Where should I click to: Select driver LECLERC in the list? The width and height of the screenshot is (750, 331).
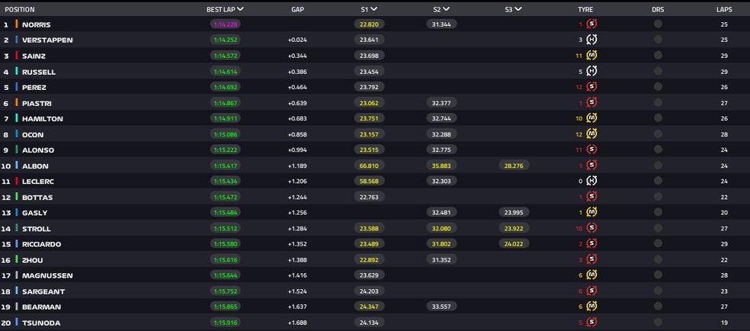[x=38, y=182]
